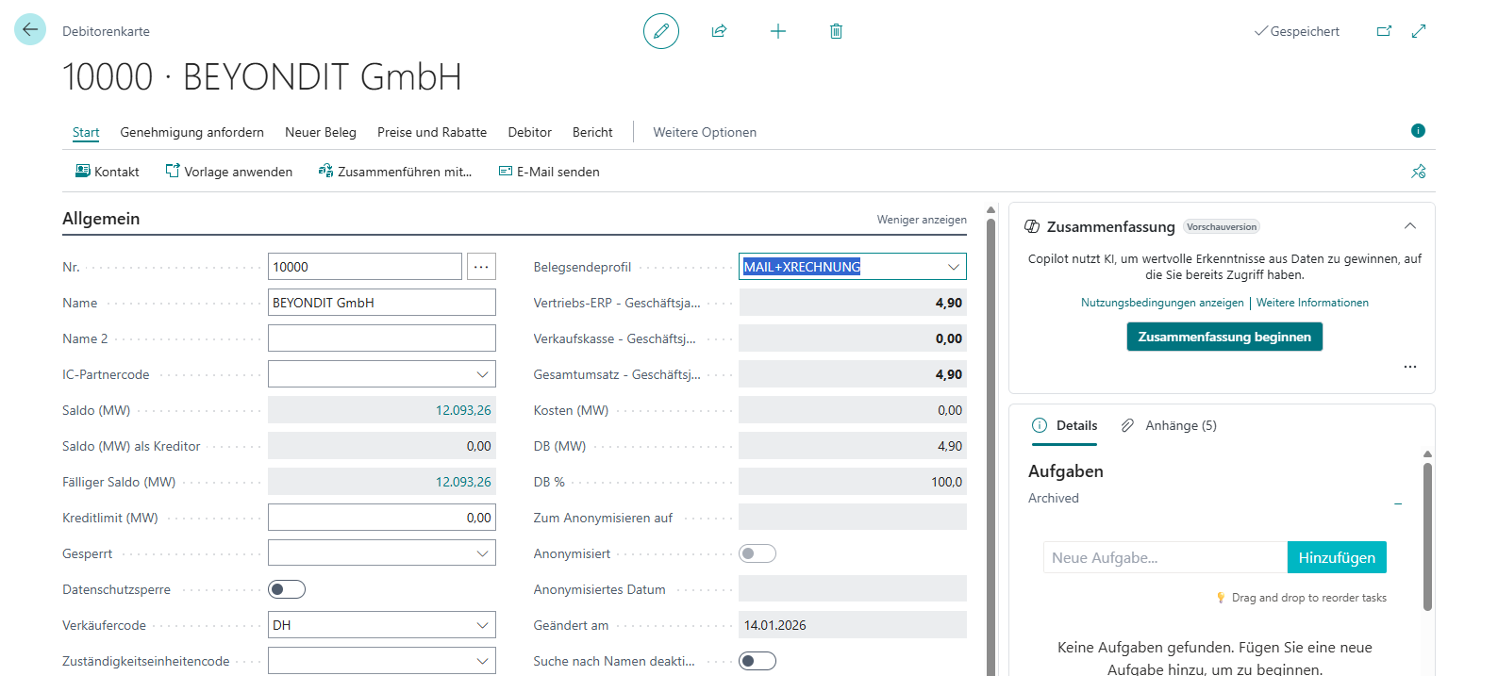Delete record via trash icon
The width and height of the screenshot is (1498, 676).
836,31
